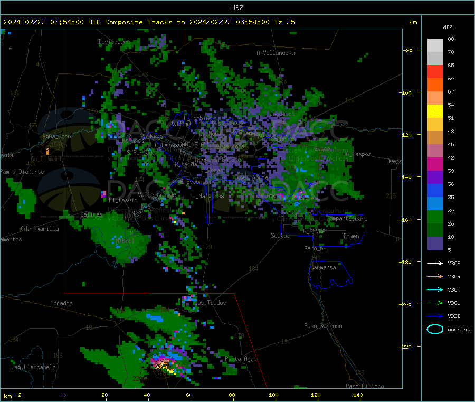Click the 'Paso_El_Loro' map label

(x=365, y=386)
